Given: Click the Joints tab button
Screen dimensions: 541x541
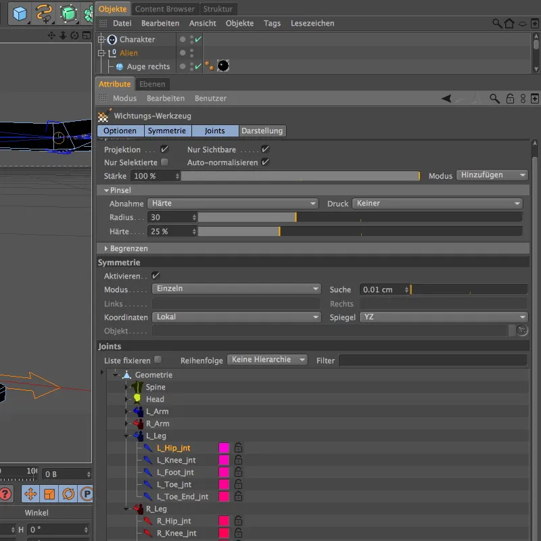Looking at the screenshot, I should 214,131.
